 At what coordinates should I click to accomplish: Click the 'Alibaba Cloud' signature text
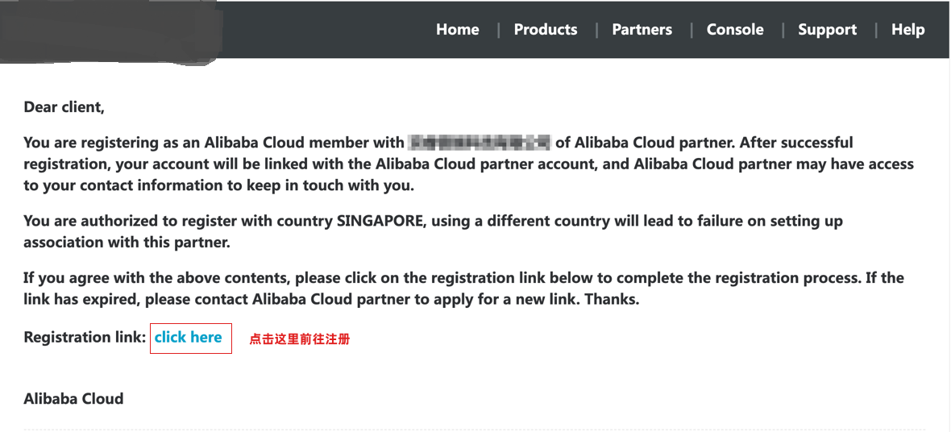(x=73, y=399)
